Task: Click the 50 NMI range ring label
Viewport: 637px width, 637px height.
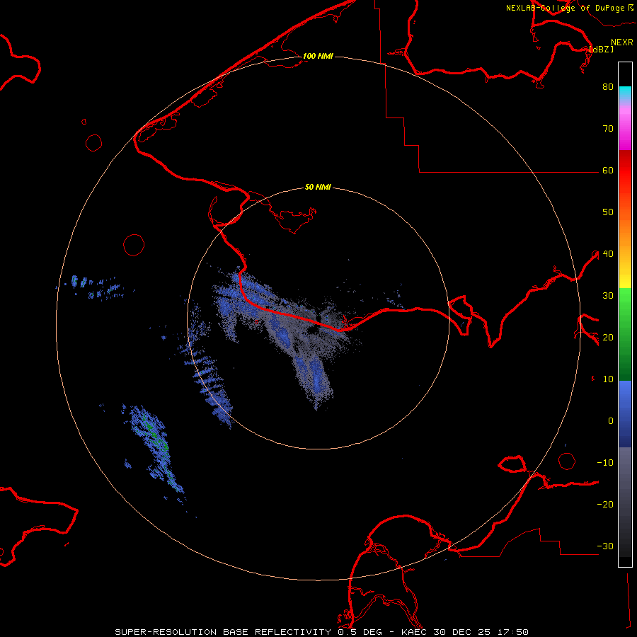Action: point(318,187)
